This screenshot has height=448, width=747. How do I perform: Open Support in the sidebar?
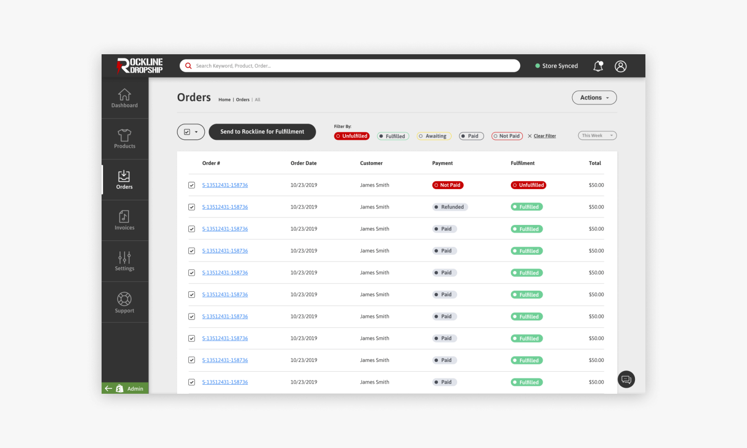[x=124, y=302]
